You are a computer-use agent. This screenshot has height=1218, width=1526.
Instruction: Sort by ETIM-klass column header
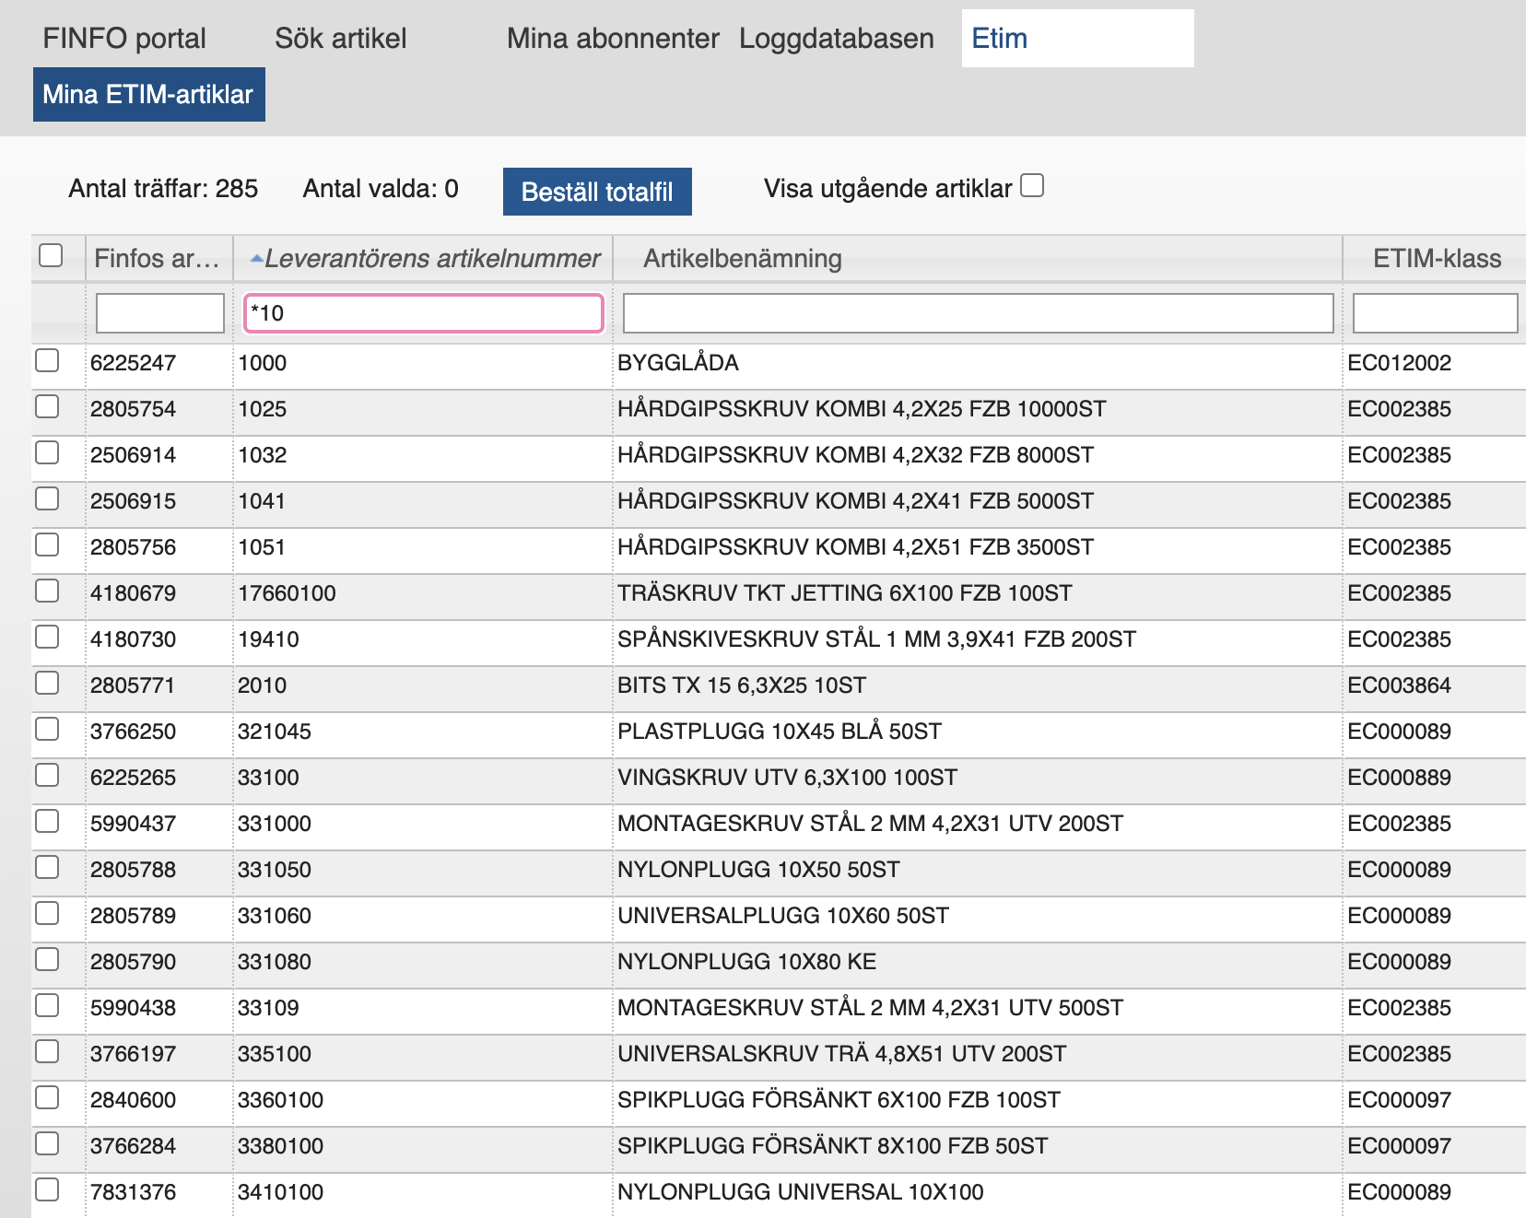(1436, 259)
